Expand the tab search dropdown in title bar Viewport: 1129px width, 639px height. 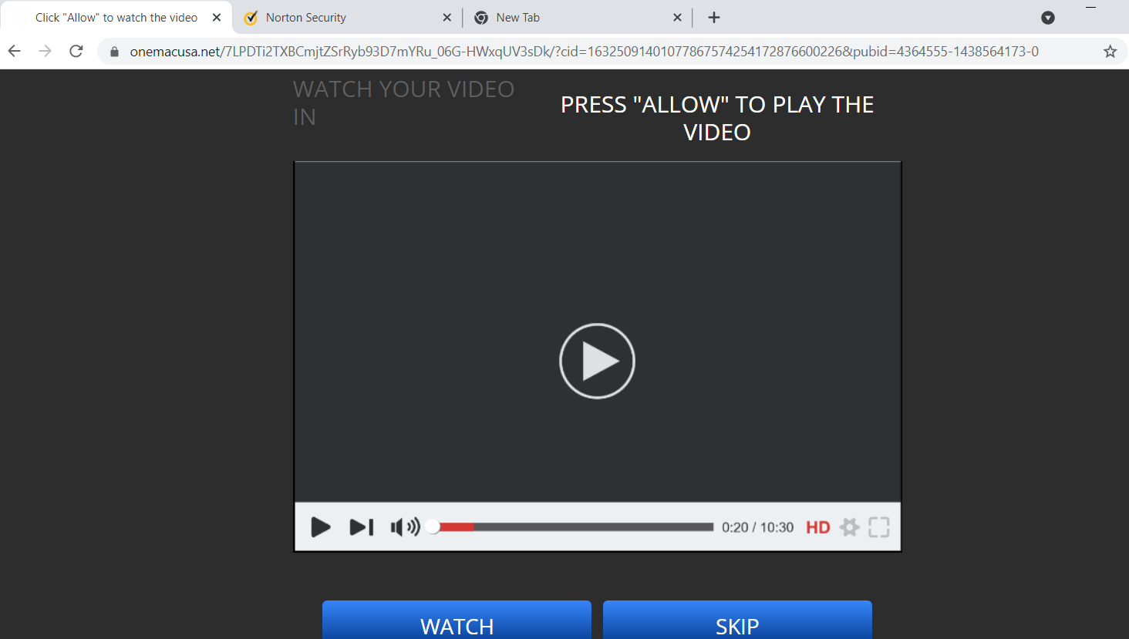[1047, 18]
